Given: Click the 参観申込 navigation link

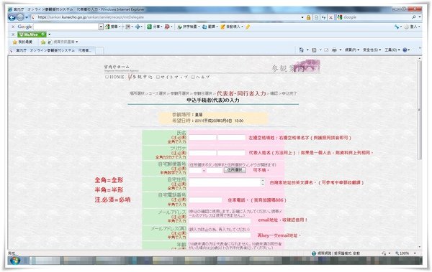Looking at the screenshot, I should pyautogui.click(x=140, y=78).
